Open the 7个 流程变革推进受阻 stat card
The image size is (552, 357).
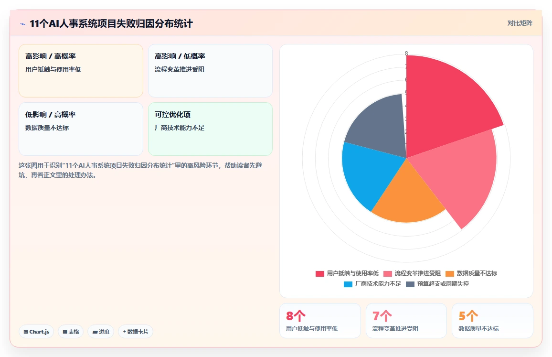tap(406, 321)
